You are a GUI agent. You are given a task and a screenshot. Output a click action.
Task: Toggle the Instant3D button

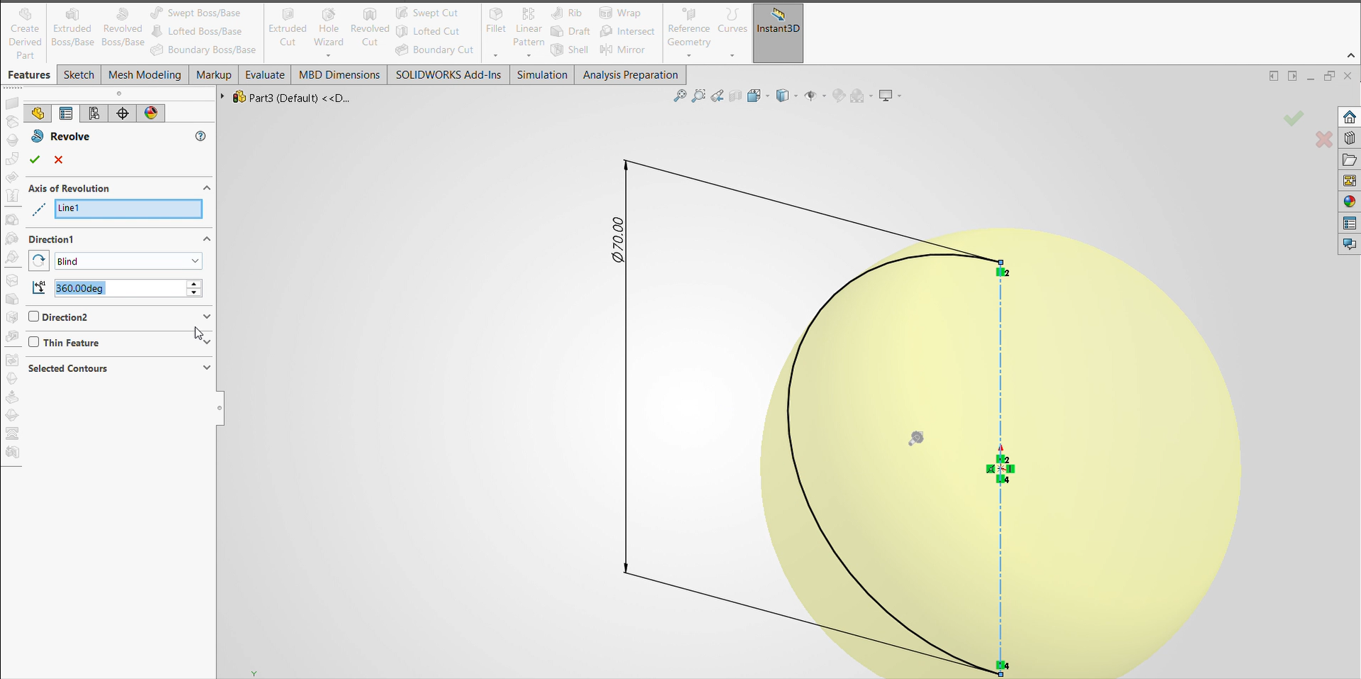(778, 33)
